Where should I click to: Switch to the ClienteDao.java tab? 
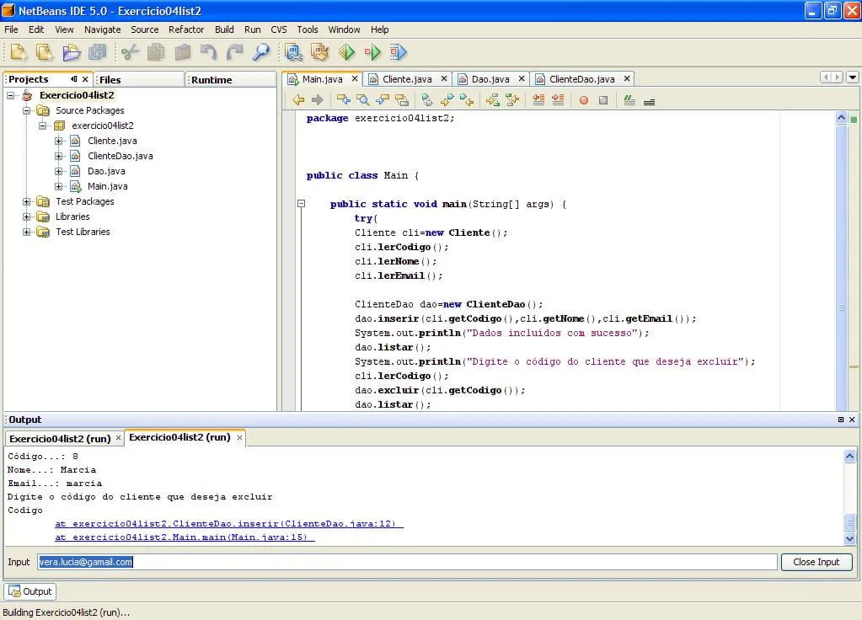click(x=581, y=79)
